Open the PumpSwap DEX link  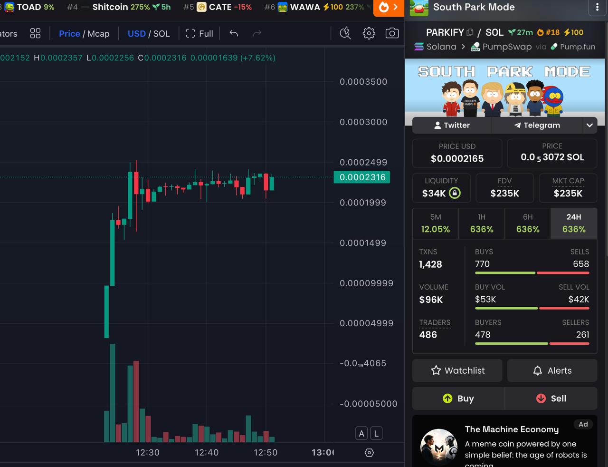pos(501,47)
